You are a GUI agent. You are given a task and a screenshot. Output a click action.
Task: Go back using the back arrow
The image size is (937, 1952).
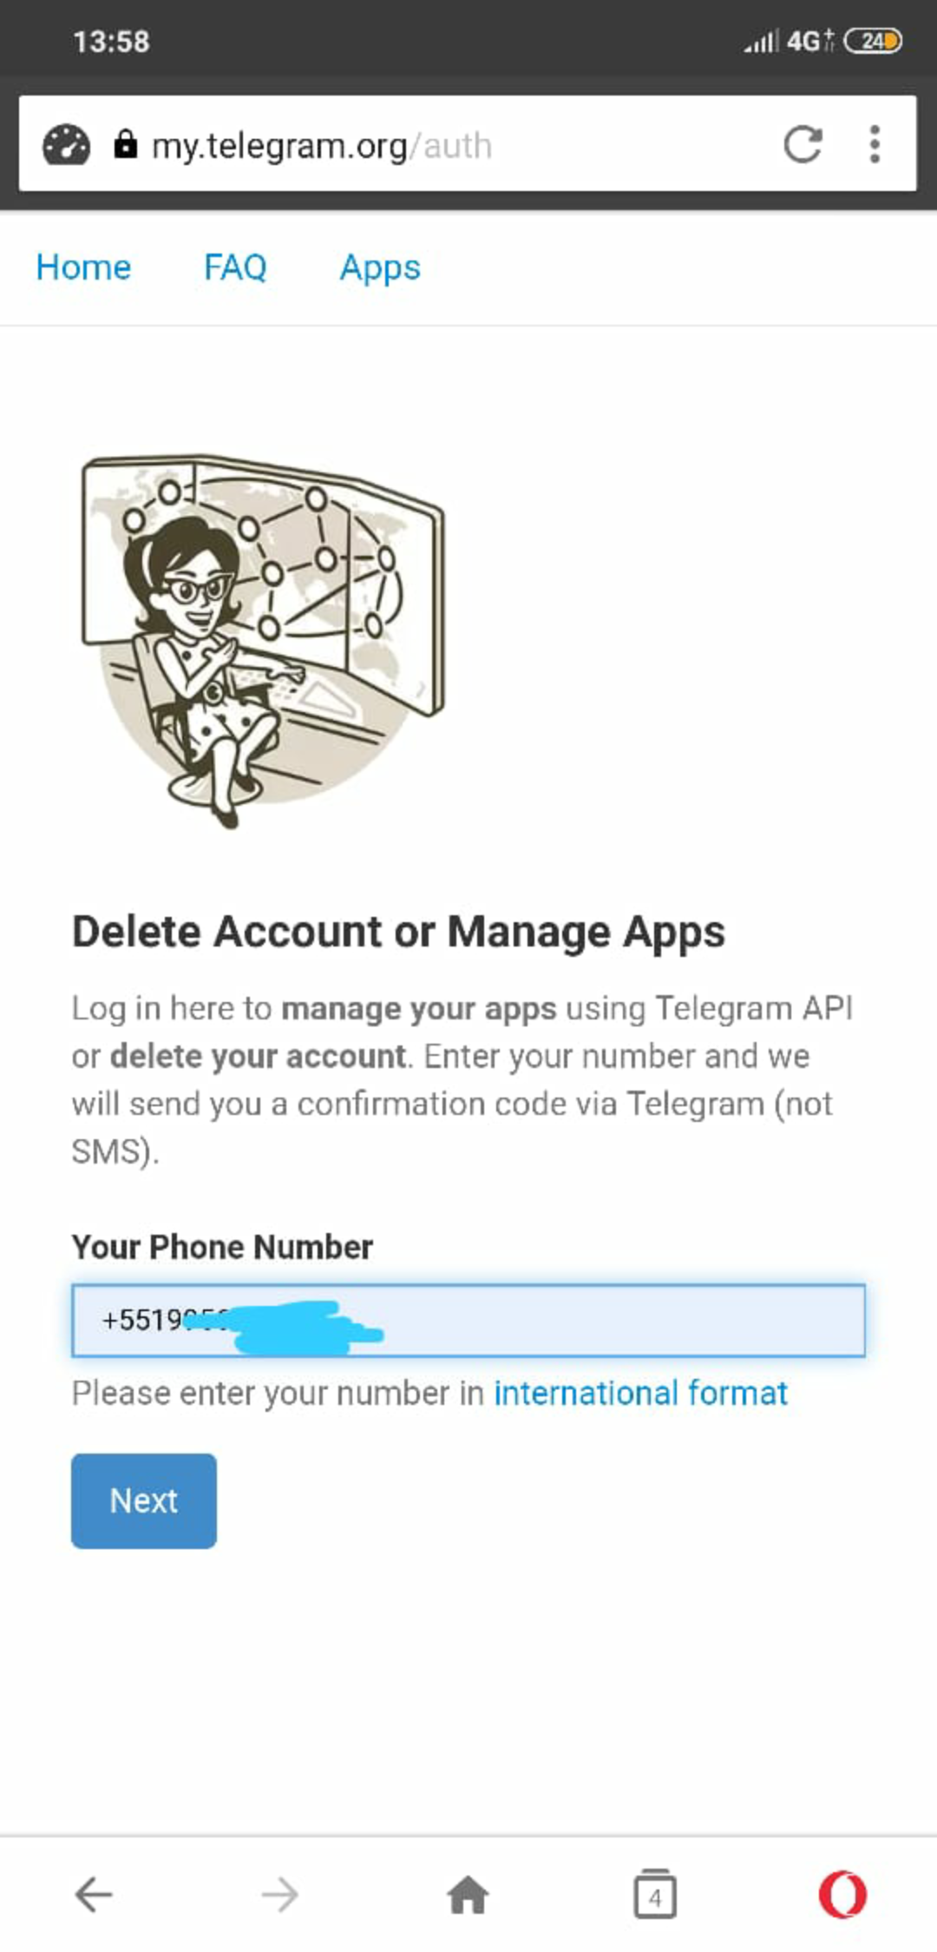(94, 1894)
